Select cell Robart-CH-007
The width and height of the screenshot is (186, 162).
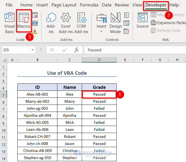37,137
